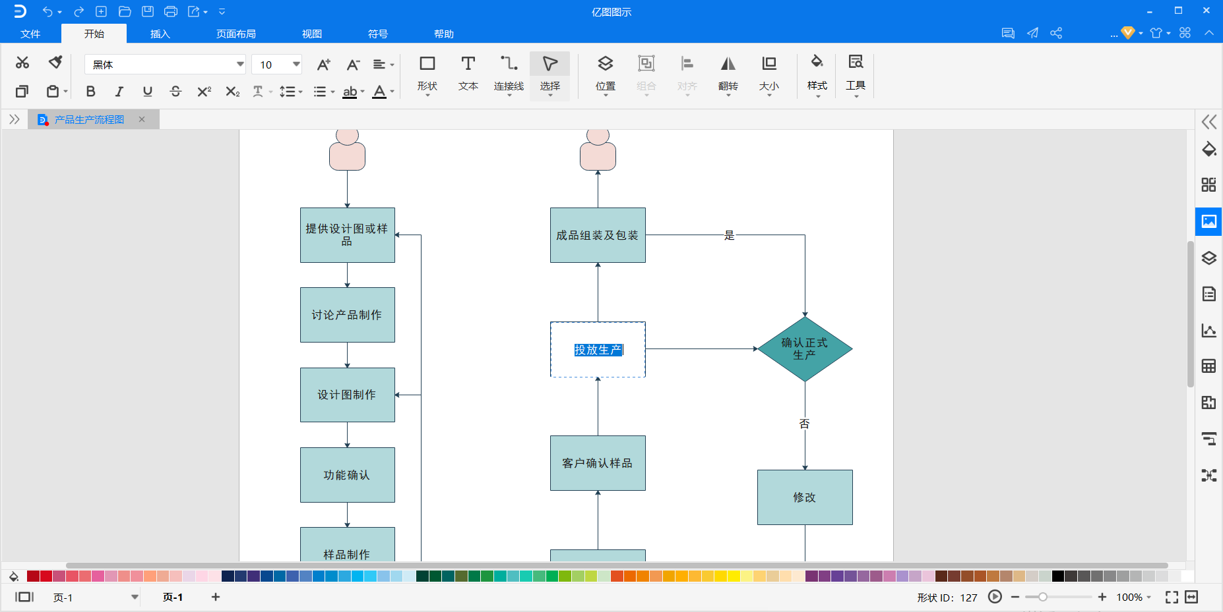
Task: Toggle bold formatting
Action: [91, 92]
